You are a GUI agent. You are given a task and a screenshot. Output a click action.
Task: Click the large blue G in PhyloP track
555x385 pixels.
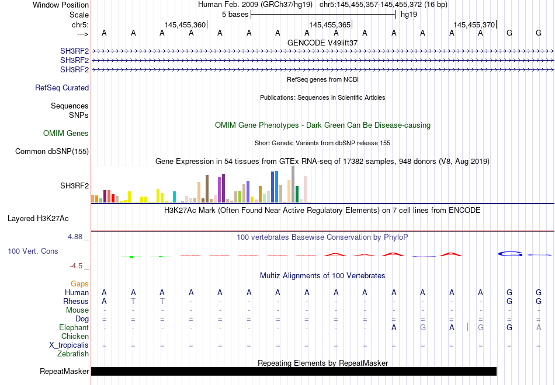coord(510,254)
